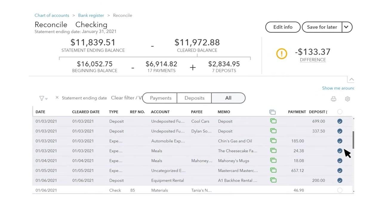The image size is (382, 215).
Task: Uncheck cleared mark for 699.00 deposit
Action: tap(340, 121)
